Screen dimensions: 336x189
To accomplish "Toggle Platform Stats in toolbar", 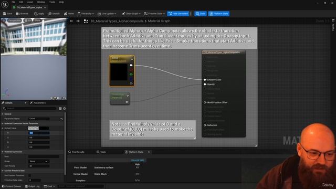I will tap(218, 14).
